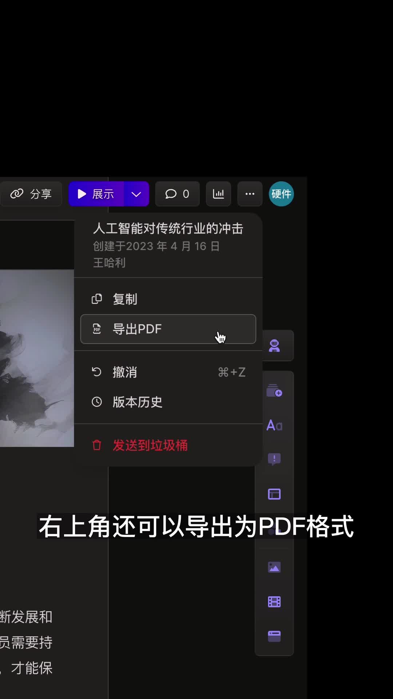Click 撤消 in the menu

click(x=125, y=372)
